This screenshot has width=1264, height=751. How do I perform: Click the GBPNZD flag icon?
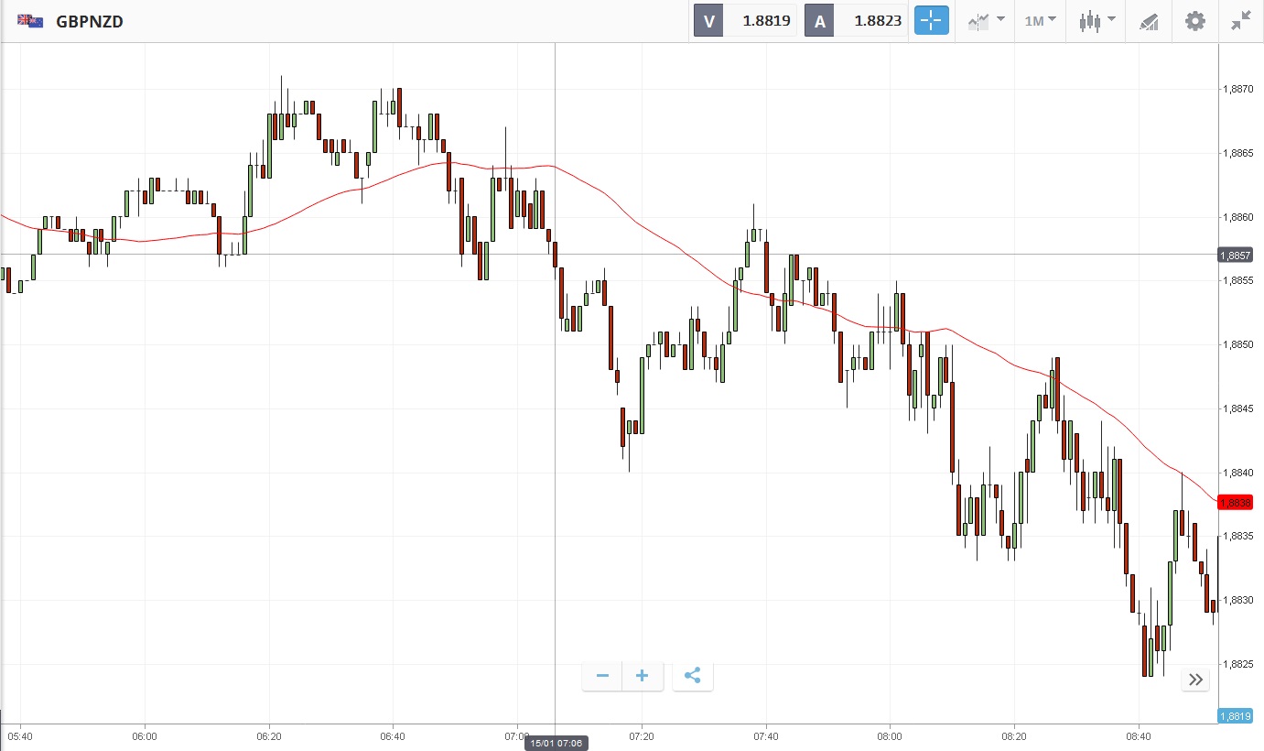(30, 20)
